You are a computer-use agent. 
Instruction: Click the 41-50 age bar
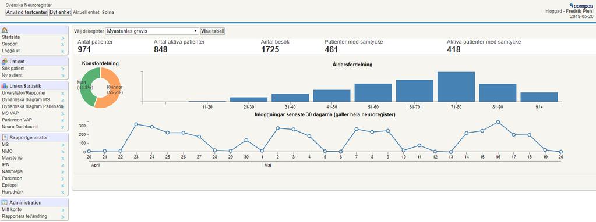(331, 95)
